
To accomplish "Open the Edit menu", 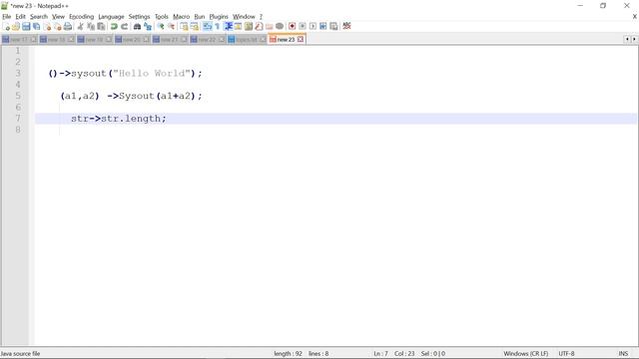I will coord(20,17).
